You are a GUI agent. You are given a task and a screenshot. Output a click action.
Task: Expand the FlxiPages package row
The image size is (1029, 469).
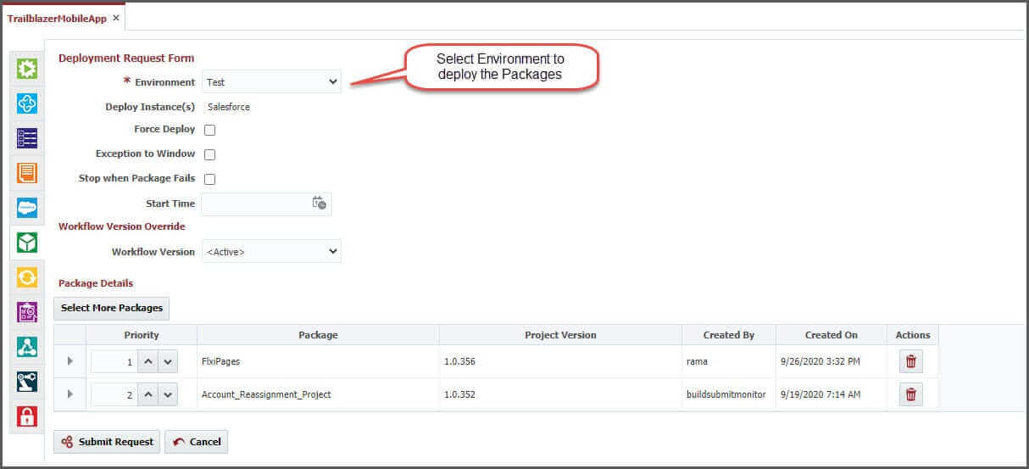click(x=70, y=361)
